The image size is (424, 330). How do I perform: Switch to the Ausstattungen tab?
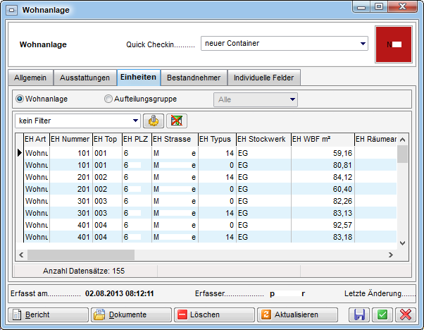tap(85, 78)
